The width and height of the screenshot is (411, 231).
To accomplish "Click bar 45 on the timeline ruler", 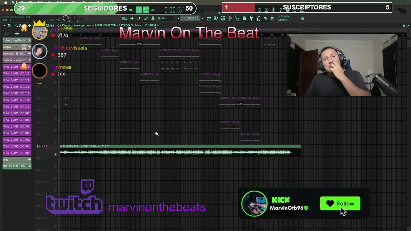I will tap(282, 35).
